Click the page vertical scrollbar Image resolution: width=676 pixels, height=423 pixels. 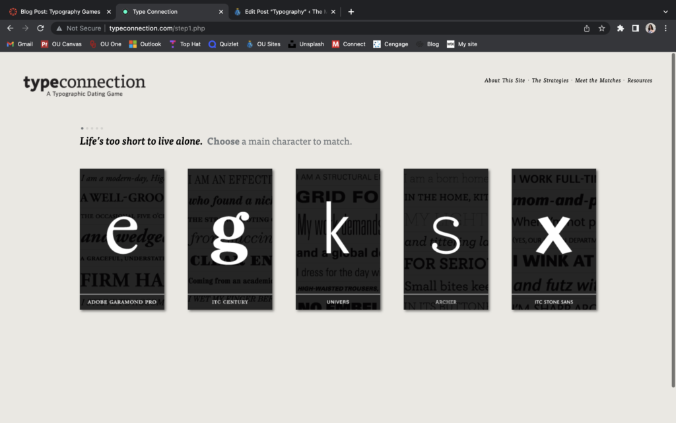(x=673, y=220)
